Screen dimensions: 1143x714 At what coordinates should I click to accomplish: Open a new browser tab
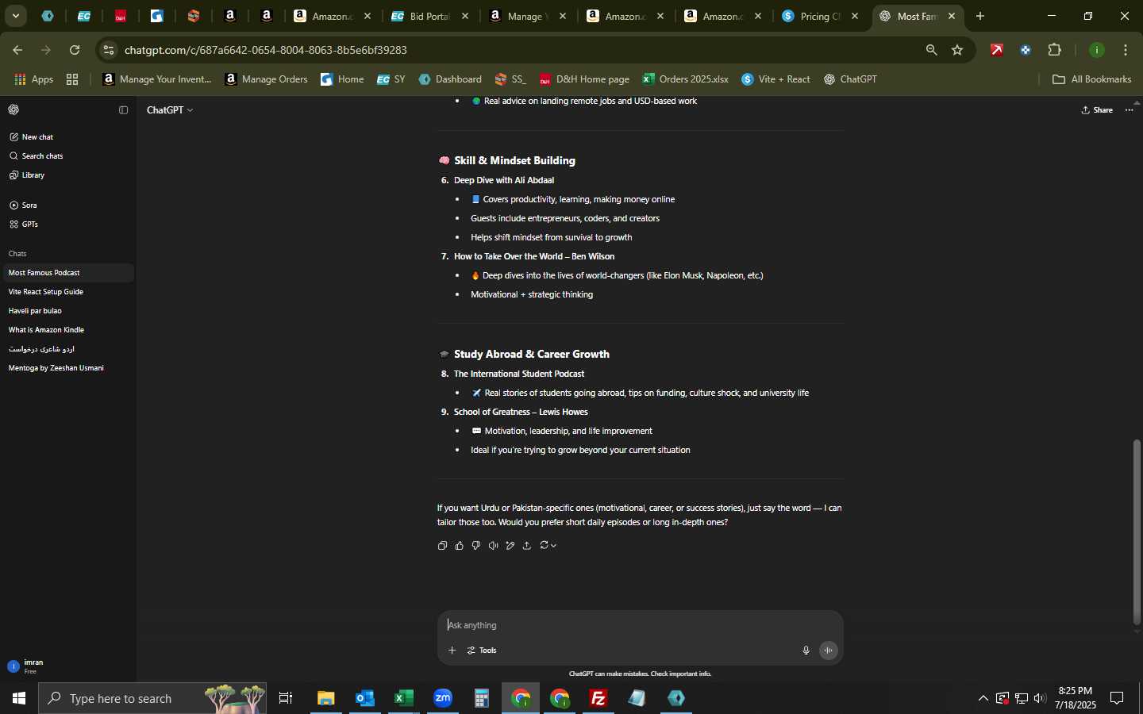tap(980, 16)
